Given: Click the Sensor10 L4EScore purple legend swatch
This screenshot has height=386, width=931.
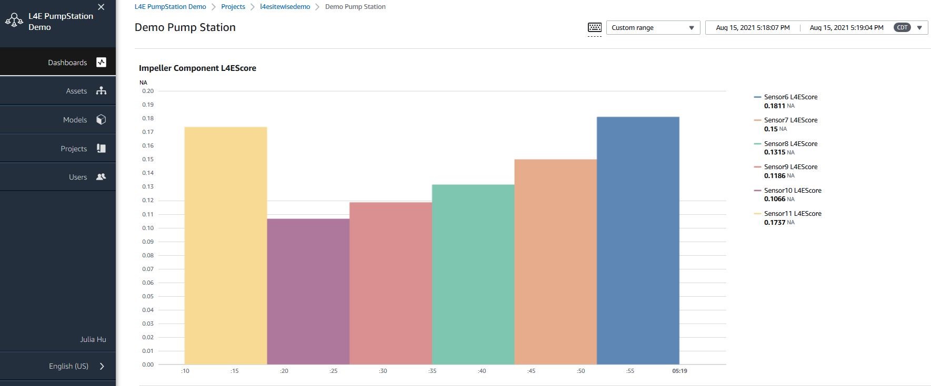Looking at the screenshot, I should 757,190.
